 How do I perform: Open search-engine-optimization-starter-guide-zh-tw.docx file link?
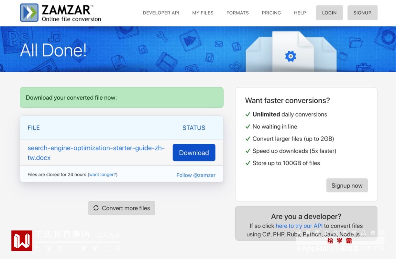pyautogui.click(x=96, y=153)
